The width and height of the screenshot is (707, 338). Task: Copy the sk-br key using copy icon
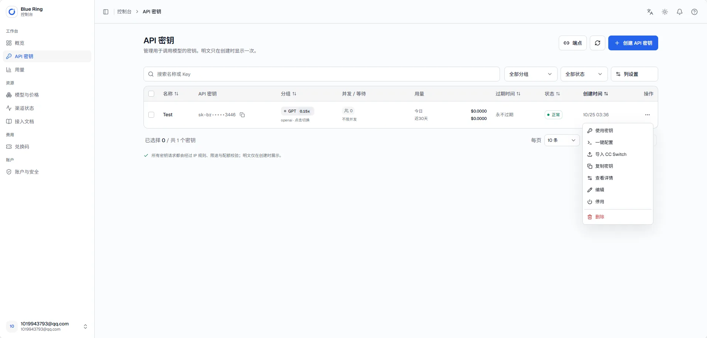coord(243,115)
